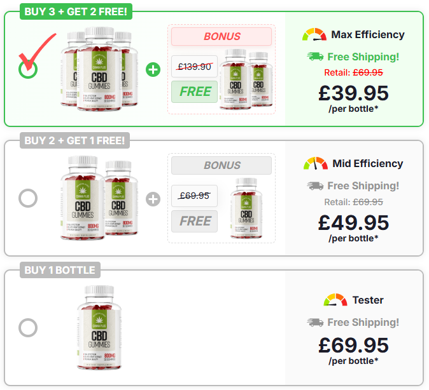Click the Tester gauge icon
429x390 pixels.
(x=335, y=300)
